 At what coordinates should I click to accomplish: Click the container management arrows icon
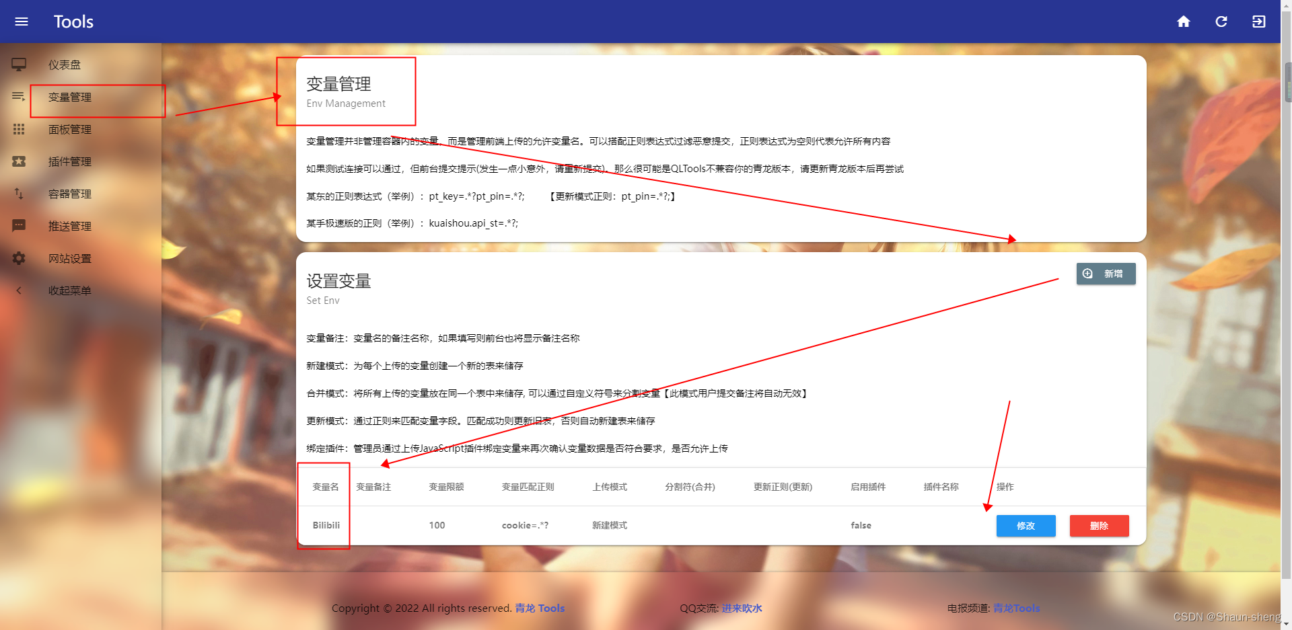(19, 194)
